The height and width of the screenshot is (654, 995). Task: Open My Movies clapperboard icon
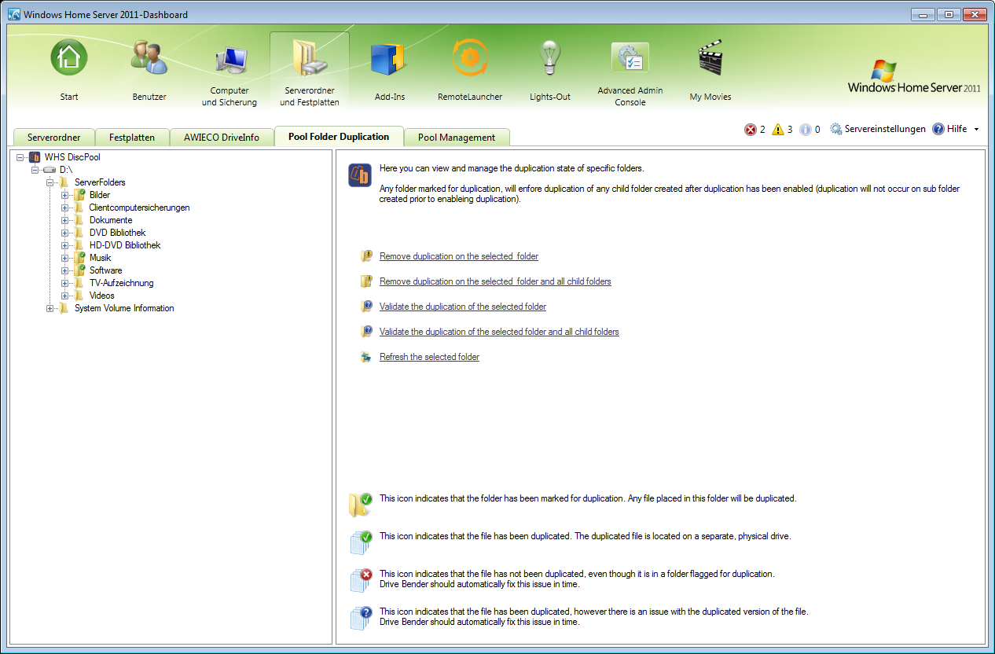pos(710,58)
